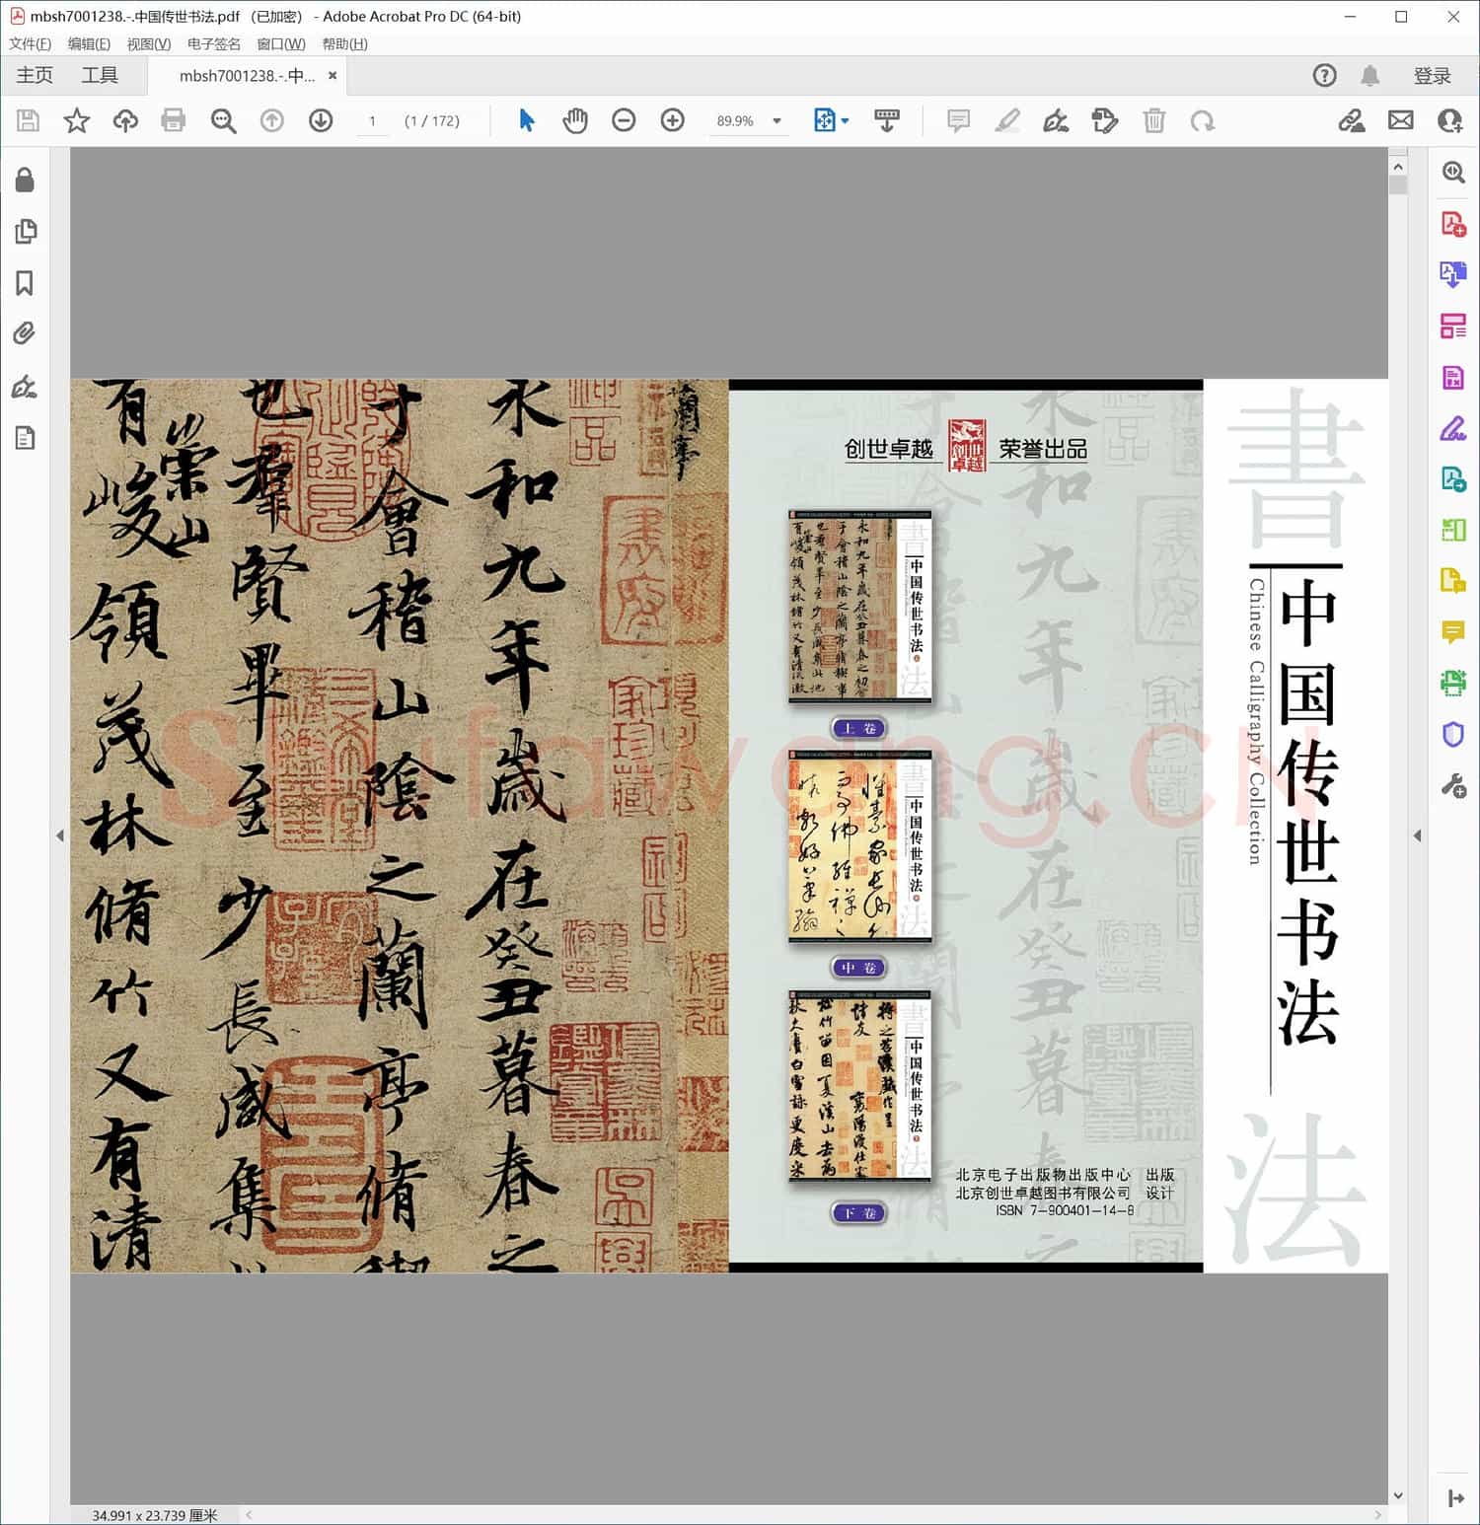1480x1525 pixels.
Task: Select the Hand pan tool
Action: pos(574,120)
